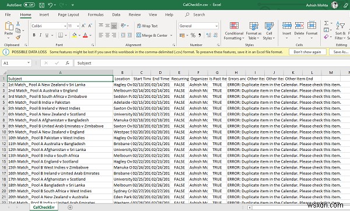The width and height of the screenshot is (350, 211).
Task: Select Top Align vertical alignment
Action: [x=101, y=26]
